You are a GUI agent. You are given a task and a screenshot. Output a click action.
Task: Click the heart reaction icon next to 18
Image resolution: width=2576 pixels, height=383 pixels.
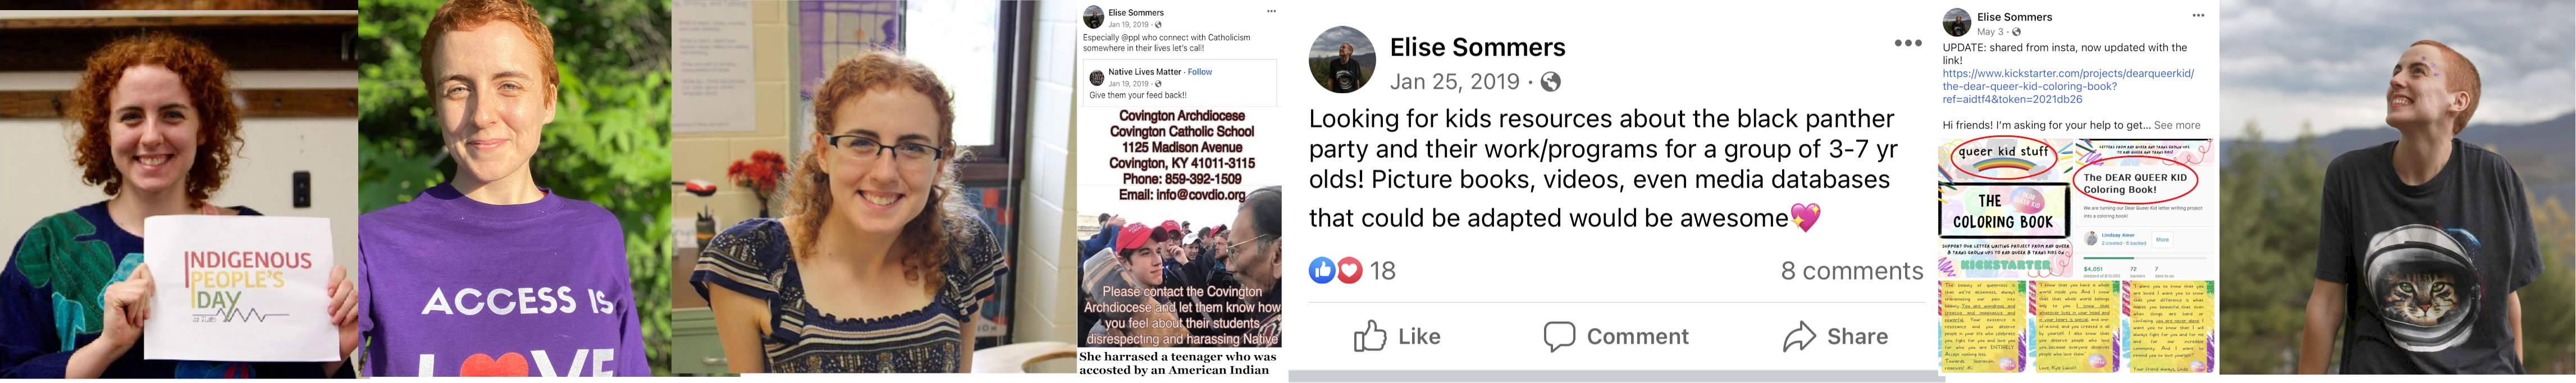click(x=1350, y=270)
